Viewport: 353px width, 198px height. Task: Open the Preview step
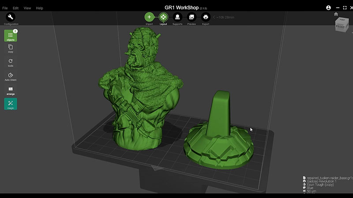[192, 17]
